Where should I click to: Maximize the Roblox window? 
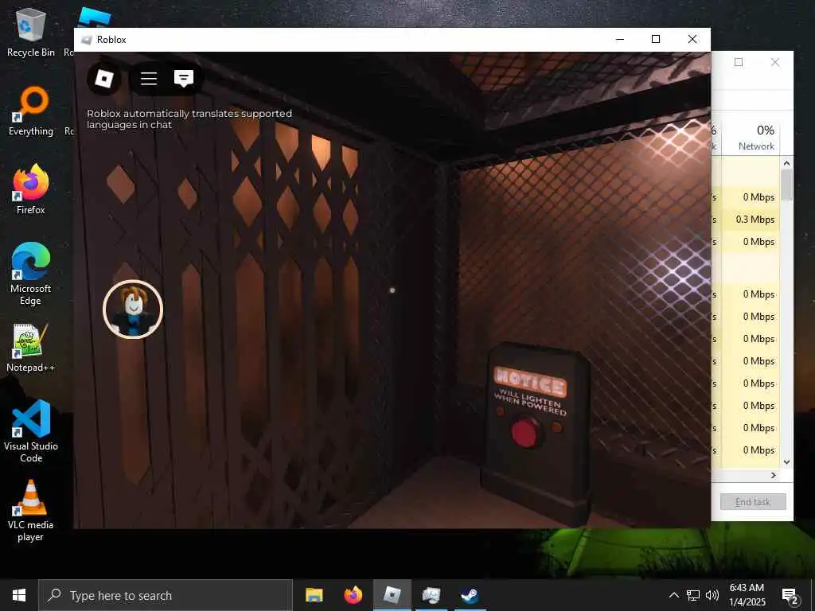(656, 40)
